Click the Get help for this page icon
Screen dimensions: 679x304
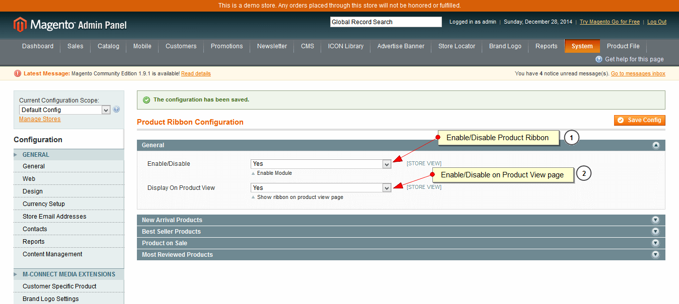[x=599, y=59]
